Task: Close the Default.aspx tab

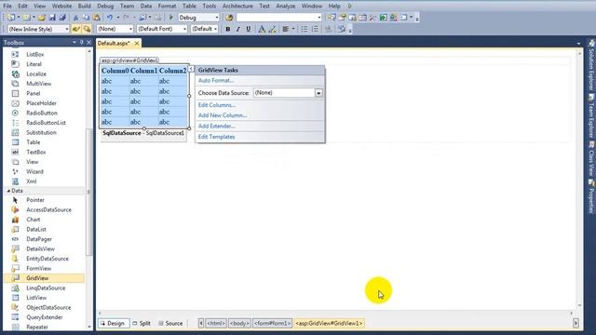Action: (x=137, y=44)
